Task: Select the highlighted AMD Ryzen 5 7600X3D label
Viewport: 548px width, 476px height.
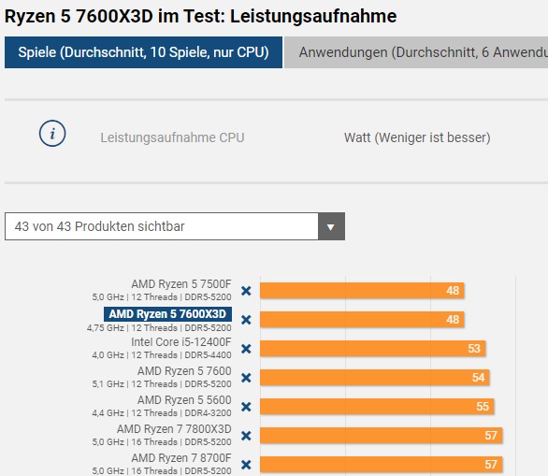Action: tap(167, 314)
